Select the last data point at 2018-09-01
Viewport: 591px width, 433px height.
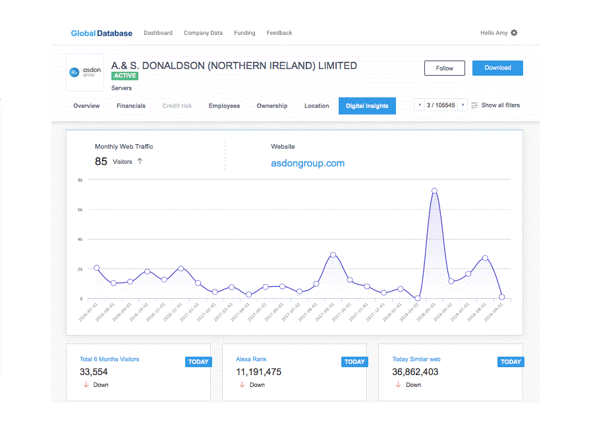click(x=501, y=297)
